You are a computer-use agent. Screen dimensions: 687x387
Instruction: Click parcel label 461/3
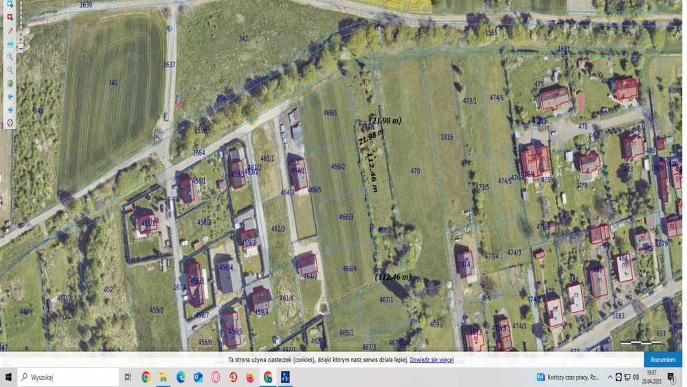click(278, 229)
